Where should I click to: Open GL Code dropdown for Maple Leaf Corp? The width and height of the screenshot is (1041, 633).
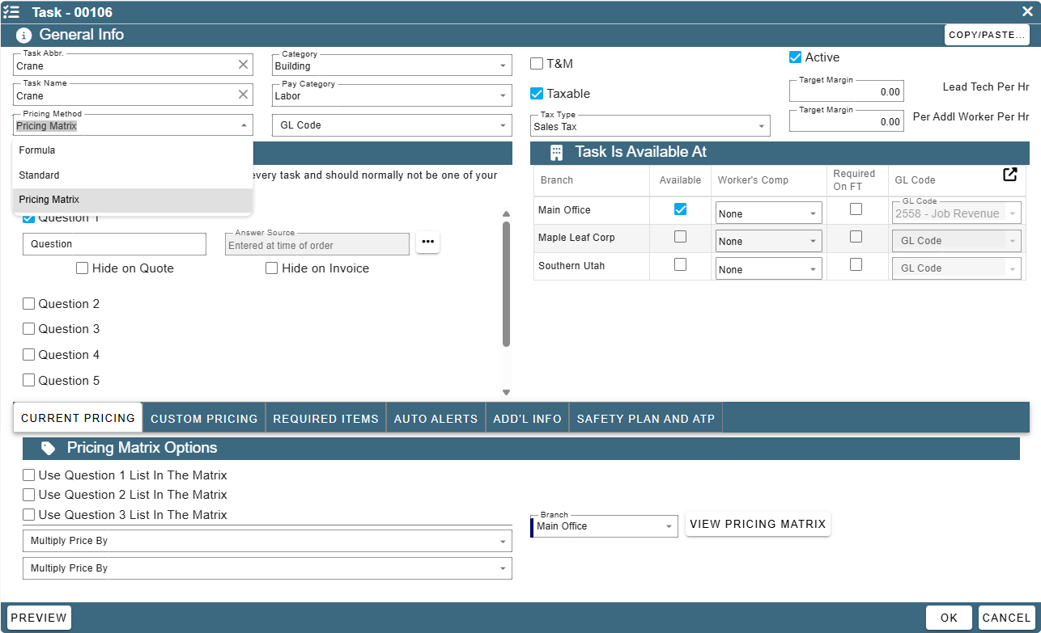pos(956,241)
